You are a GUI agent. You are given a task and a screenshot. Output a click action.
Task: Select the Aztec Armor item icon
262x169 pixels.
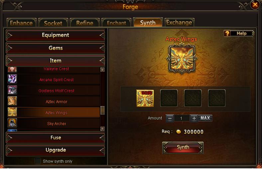coord(12,101)
